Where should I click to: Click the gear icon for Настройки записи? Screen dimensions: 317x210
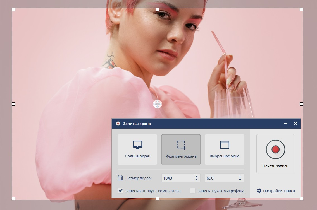(x=259, y=191)
